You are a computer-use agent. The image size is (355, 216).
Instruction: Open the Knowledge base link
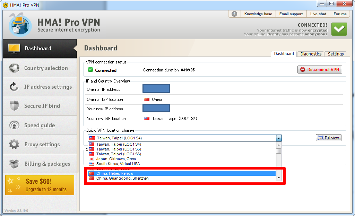click(258, 14)
